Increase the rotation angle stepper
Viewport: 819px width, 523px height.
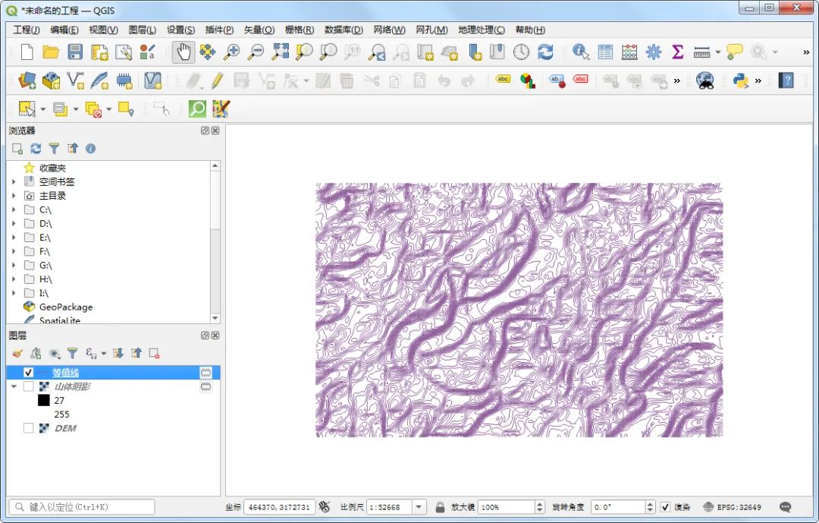pyautogui.click(x=650, y=504)
